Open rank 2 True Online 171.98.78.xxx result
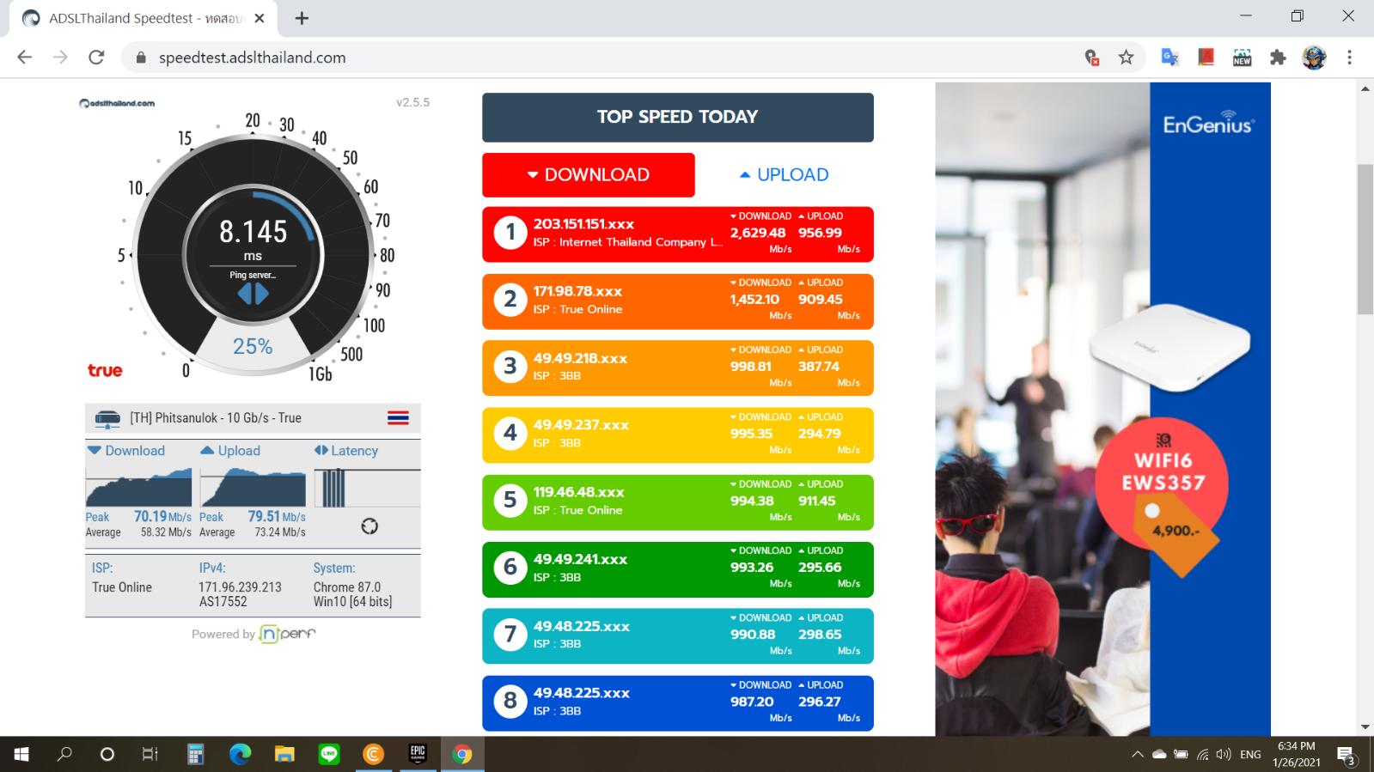The height and width of the screenshot is (772, 1374). (x=678, y=301)
